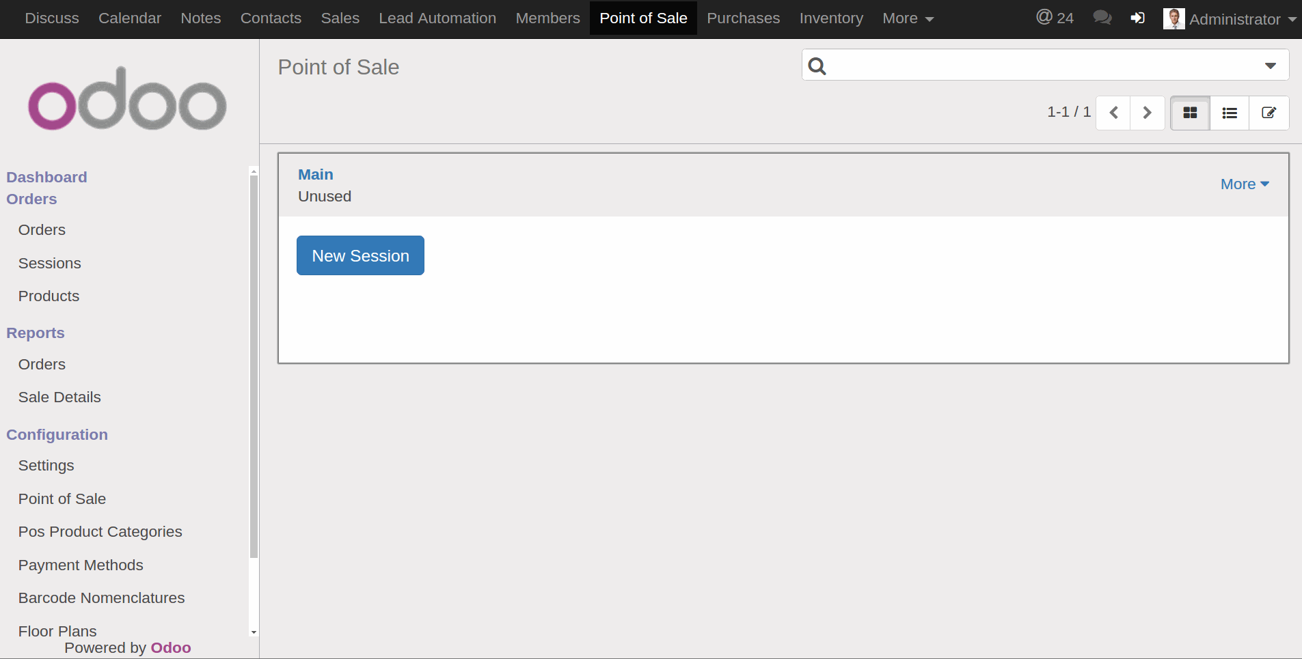Go to the previous page arrow

[1113, 113]
